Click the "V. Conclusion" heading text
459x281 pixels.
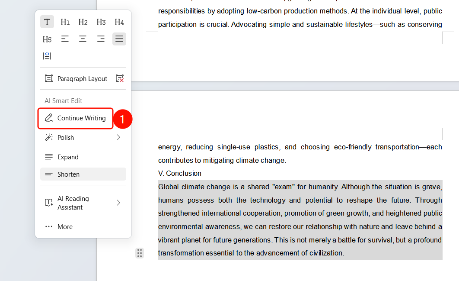coord(180,173)
